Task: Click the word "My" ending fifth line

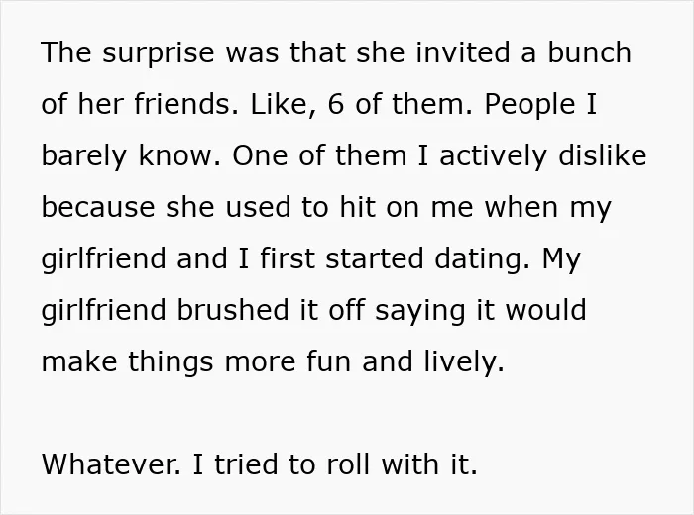Action: click(561, 259)
